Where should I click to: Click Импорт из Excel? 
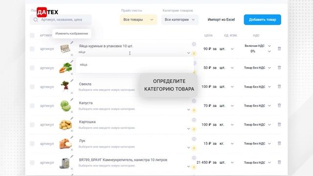coord(221,20)
